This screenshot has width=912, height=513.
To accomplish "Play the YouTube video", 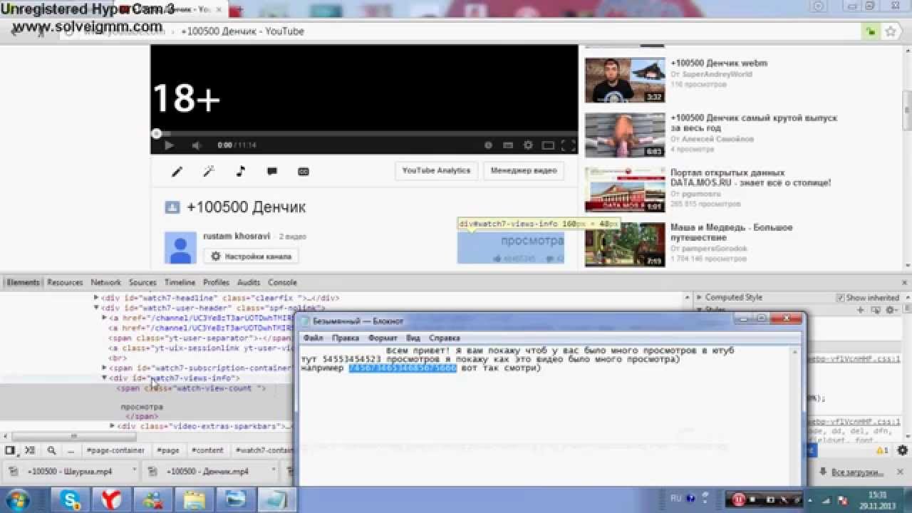I will pyautogui.click(x=169, y=145).
